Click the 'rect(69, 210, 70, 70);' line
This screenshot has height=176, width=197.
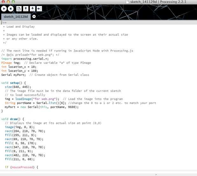tap(24, 139)
